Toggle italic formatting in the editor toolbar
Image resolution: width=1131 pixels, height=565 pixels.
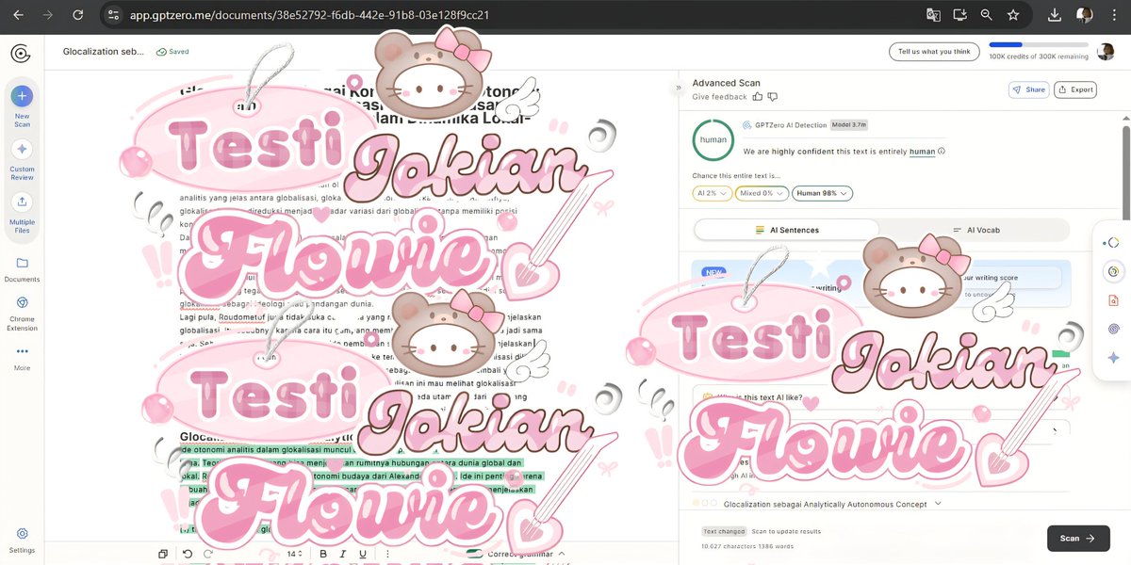tap(342, 554)
